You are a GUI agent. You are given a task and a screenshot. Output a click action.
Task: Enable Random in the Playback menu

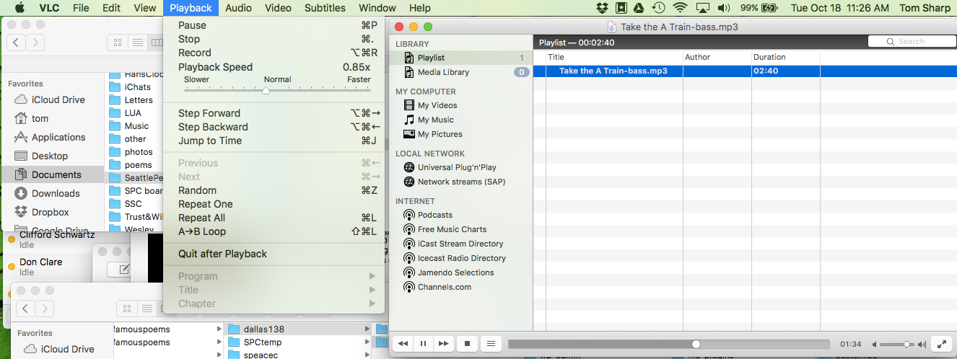pyautogui.click(x=197, y=190)
